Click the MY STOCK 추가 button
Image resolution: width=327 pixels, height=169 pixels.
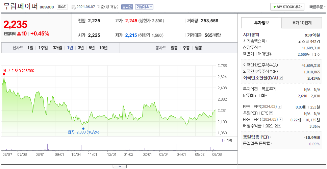[287, 7]
